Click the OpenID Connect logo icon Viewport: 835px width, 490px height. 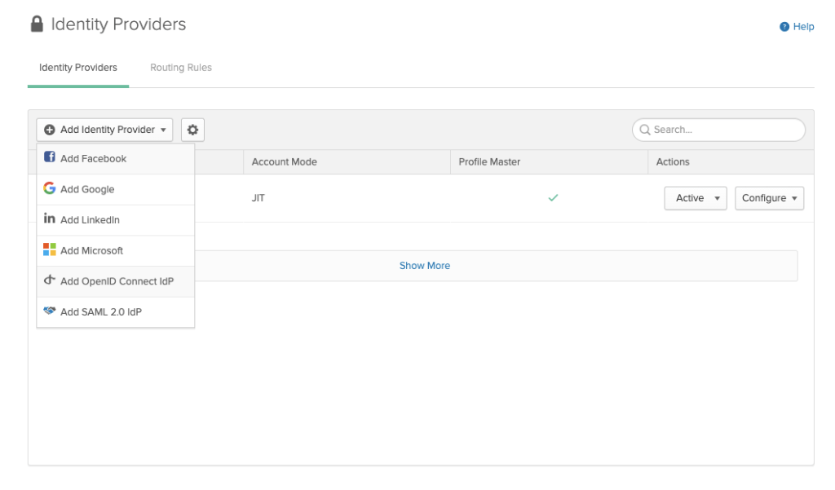click(x=50, y=281)
